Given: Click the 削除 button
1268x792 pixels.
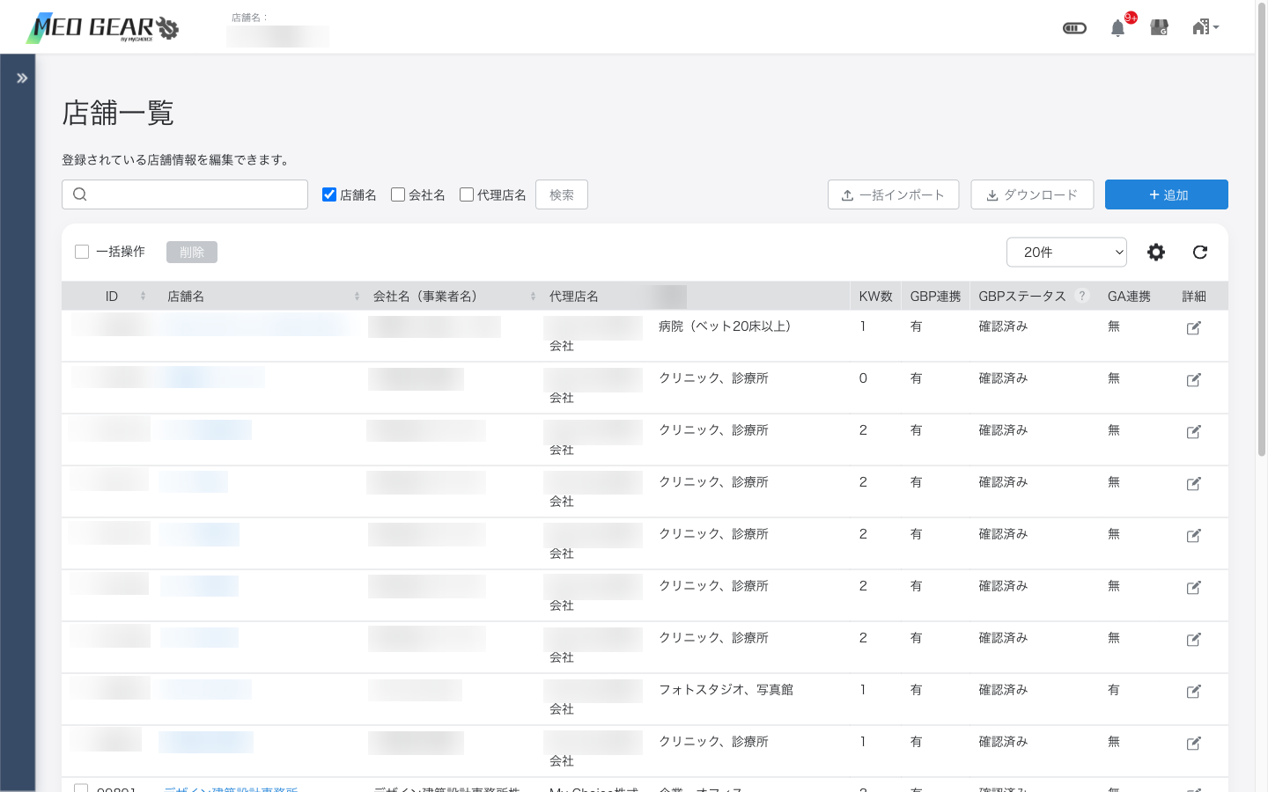Looking at the screenshot, I should [192, 252].
